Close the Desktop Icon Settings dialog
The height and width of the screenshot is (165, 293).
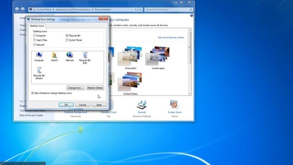103,18
